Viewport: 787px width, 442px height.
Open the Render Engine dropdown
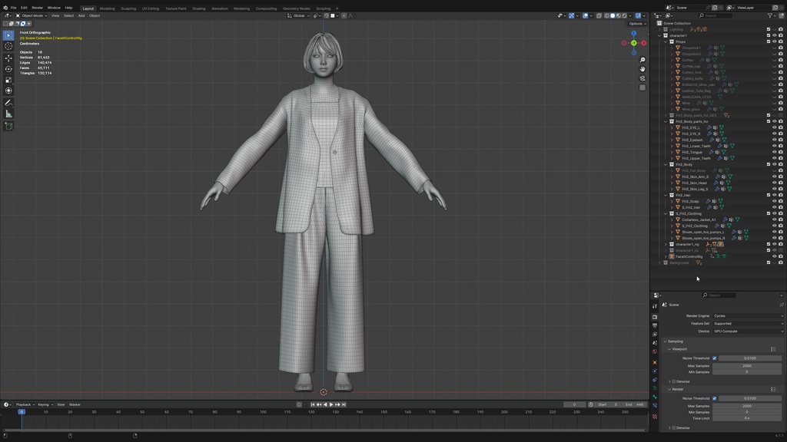(747, 316)
